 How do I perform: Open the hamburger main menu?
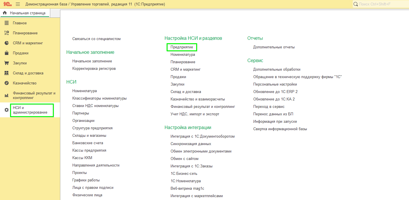[18, 4]
